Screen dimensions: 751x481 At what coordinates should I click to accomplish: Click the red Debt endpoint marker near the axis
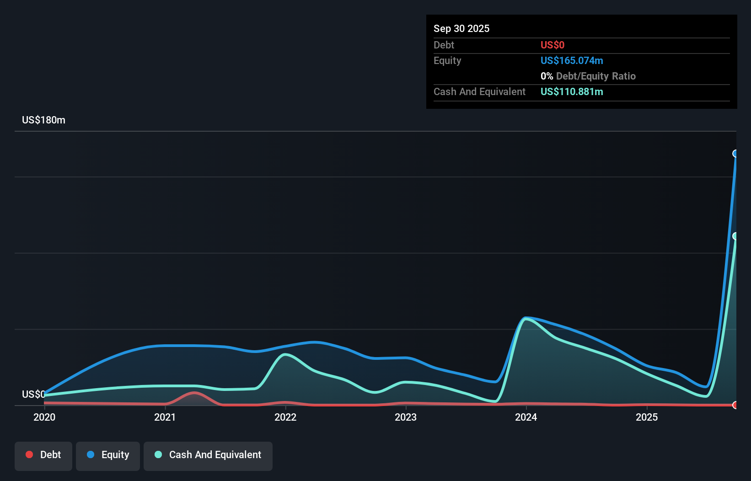point(735,405)
